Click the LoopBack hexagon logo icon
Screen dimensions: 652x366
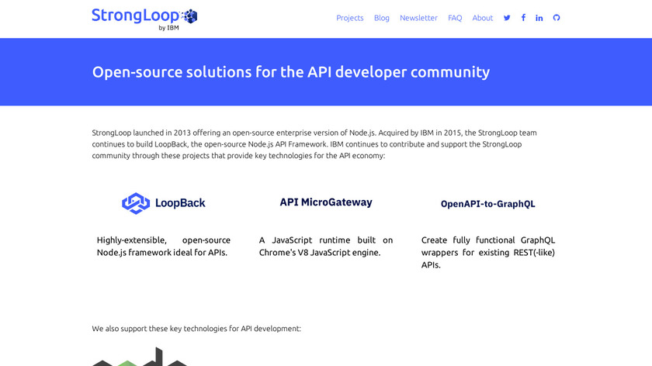(x=136, y=203)
